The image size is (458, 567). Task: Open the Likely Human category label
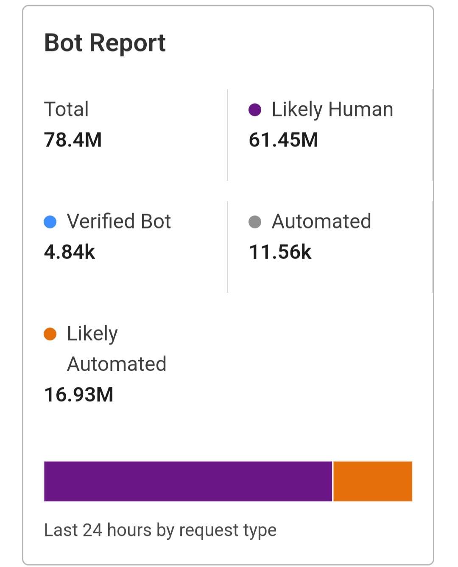click(x=332, y=110)
